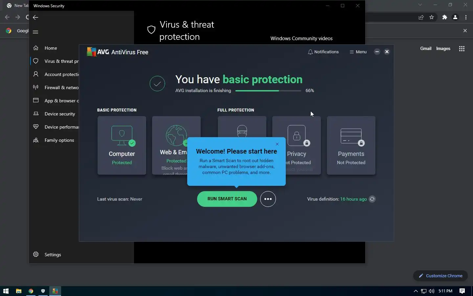Screen dimensions: 473x296
Task: Start the Run Smart Scan button
Action: 227,199
